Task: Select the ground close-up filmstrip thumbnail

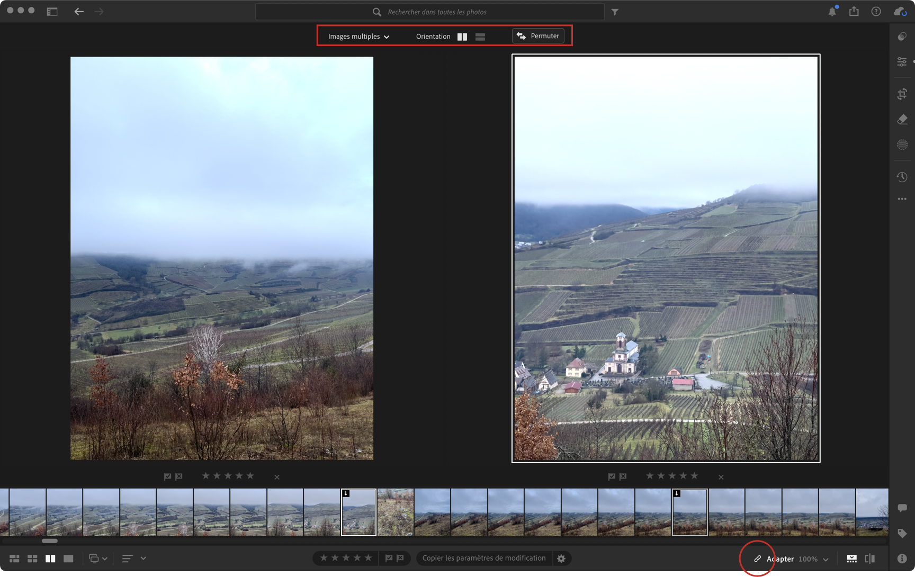Action: [396, 512]
